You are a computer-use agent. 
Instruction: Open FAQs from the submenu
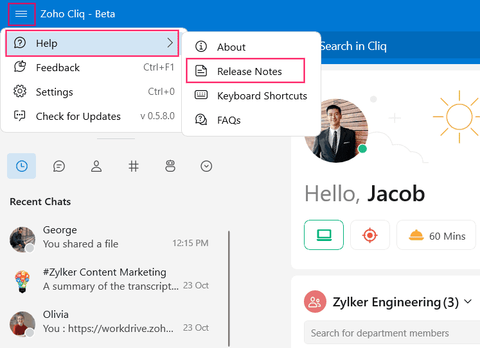point(228,120)
